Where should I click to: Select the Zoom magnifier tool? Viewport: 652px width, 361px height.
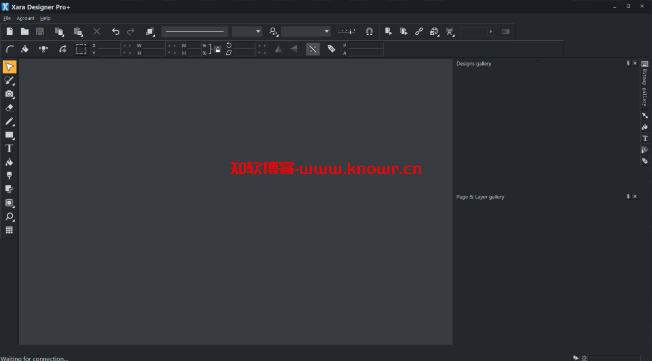(9, 216)
